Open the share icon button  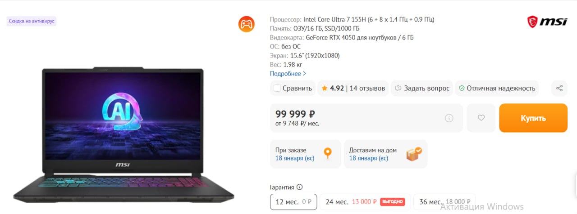(559, 88)
